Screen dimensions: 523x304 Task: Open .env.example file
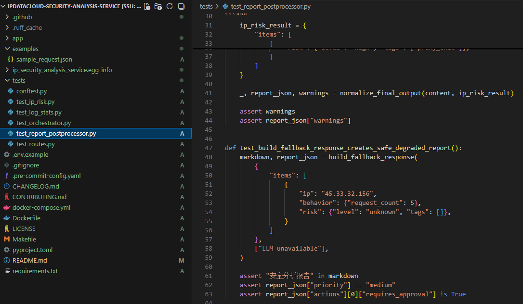[30, 155]
